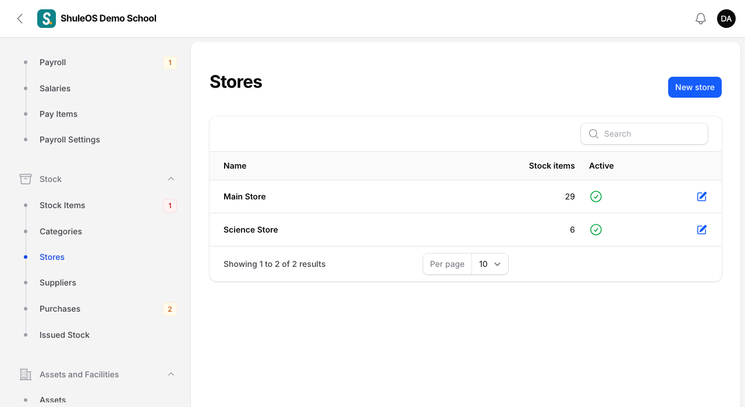The width and height of the screenshot is (745, 407).
Task: Open the per page 10 dropdown
Action: (490, 264)
